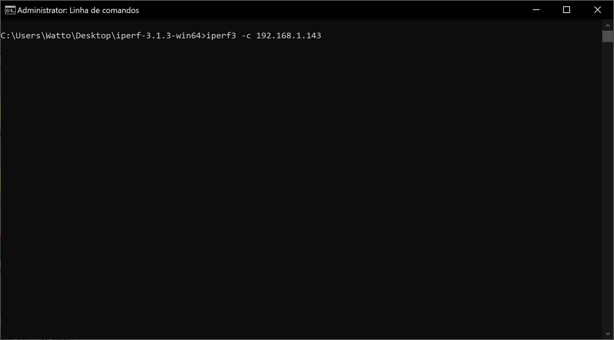Click the 'iperf-3.1.3-win64' folder name in the prompt
Screen dimensions: 614x340
pos(158,36)
